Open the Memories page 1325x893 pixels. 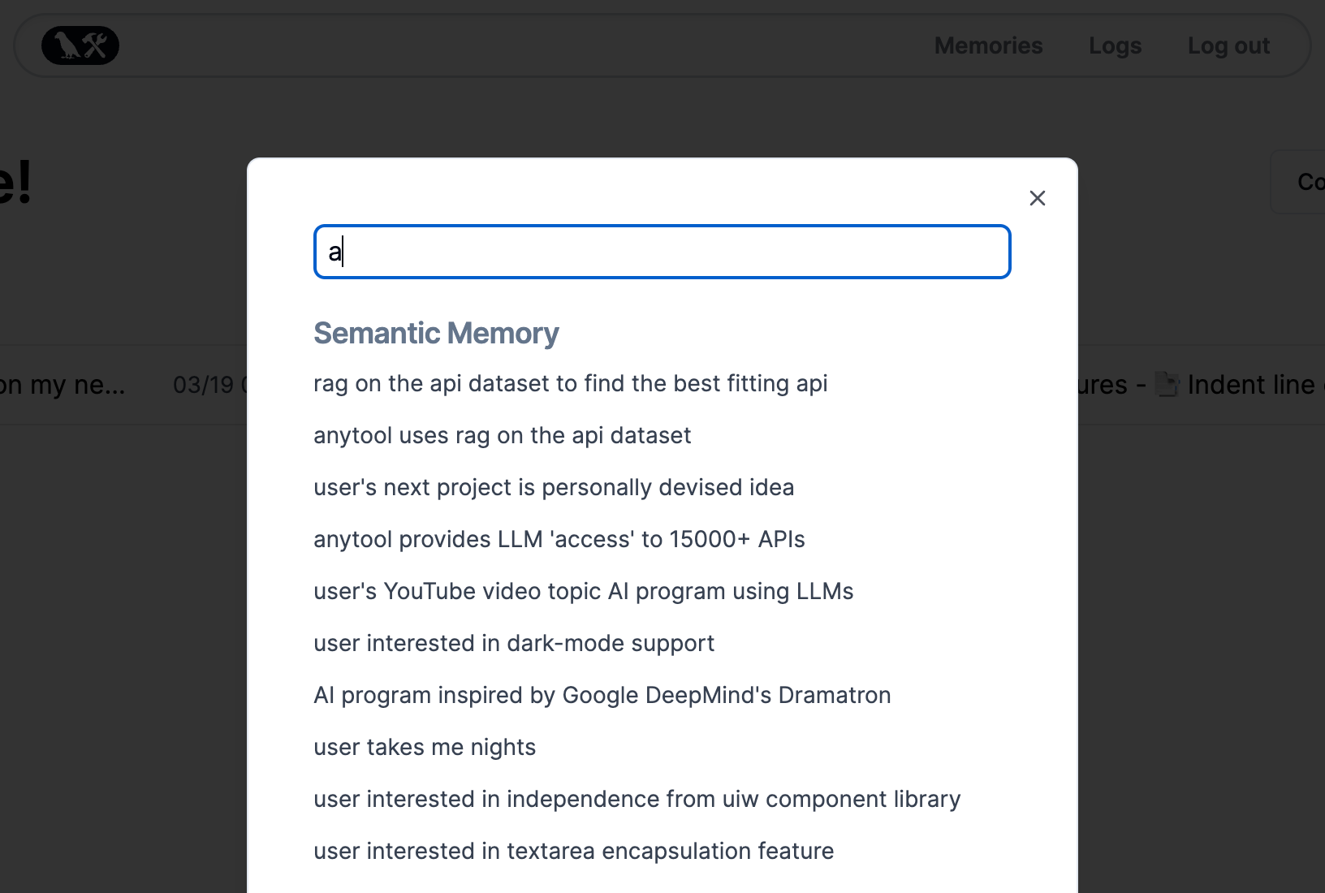pyautogui.click(x=988, y=45)
